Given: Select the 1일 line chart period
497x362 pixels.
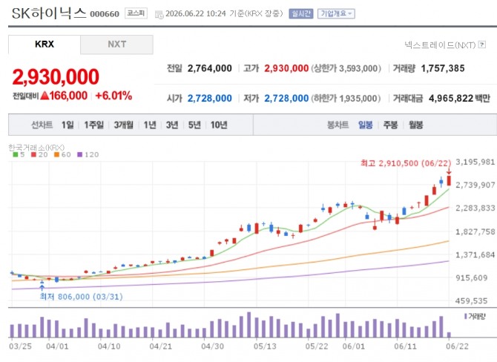Looking at the screenshot, I should (x=68, y=125).
